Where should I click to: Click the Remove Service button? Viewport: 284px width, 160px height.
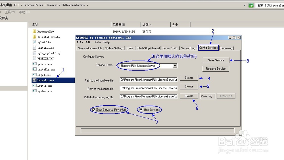[x=216, y=69]
